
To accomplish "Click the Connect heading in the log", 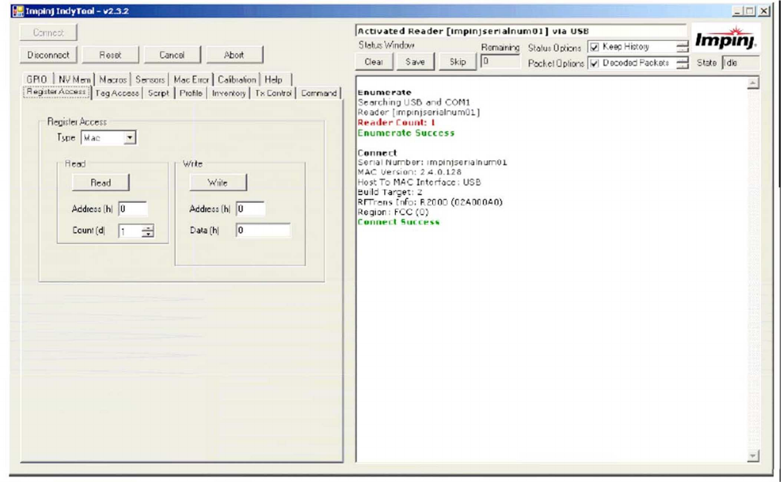I will point(377,153).
